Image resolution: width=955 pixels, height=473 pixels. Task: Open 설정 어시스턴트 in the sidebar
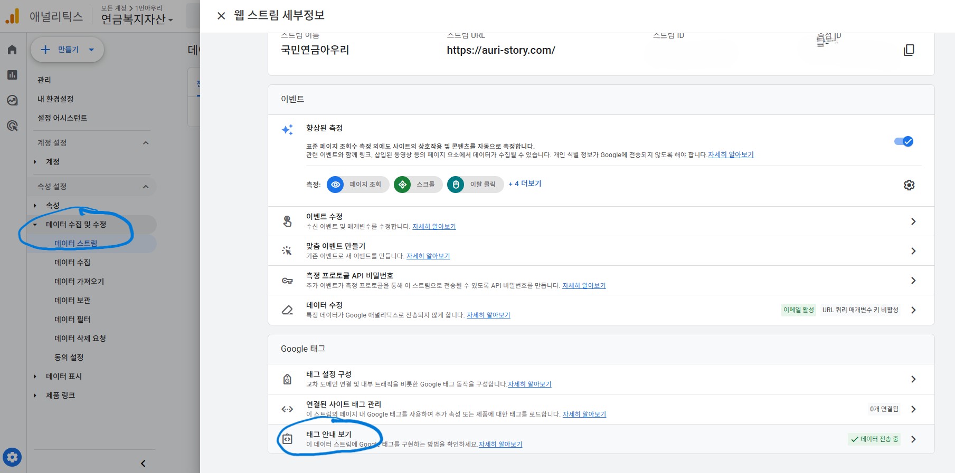(x=62, y=118)
